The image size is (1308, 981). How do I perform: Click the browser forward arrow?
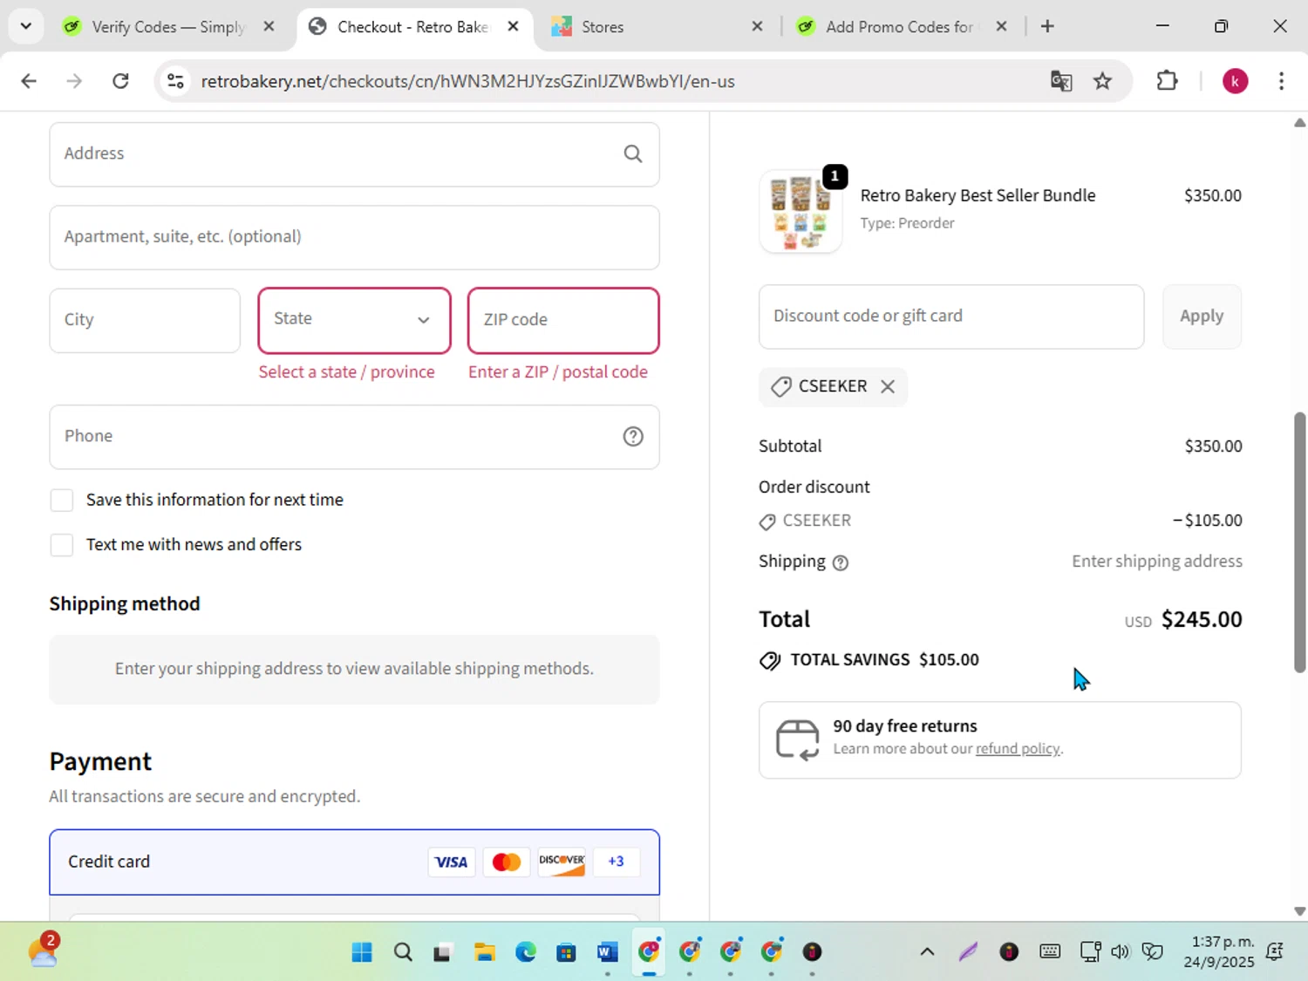[74, 81]
